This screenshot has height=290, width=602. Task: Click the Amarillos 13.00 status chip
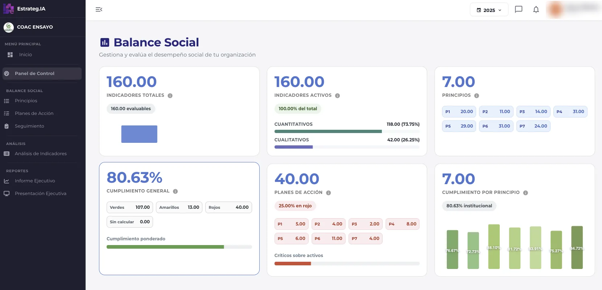tap(179, 207)
